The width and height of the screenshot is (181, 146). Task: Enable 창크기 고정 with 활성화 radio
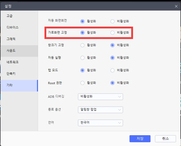tap(82, 45)
